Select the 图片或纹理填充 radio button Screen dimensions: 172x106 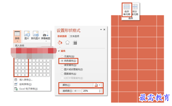[62, 69]
